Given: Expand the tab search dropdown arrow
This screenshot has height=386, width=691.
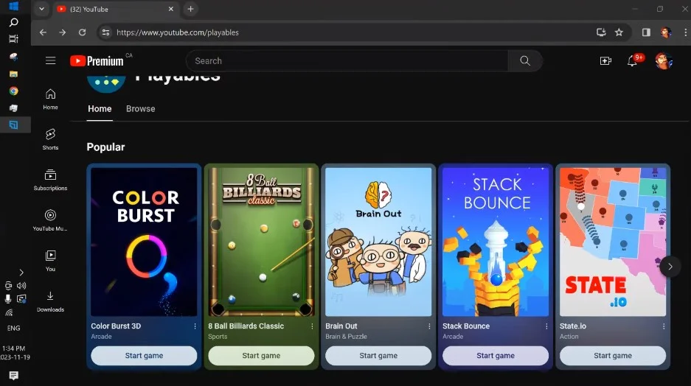Looking at the screenshot, I should point(41,9).
